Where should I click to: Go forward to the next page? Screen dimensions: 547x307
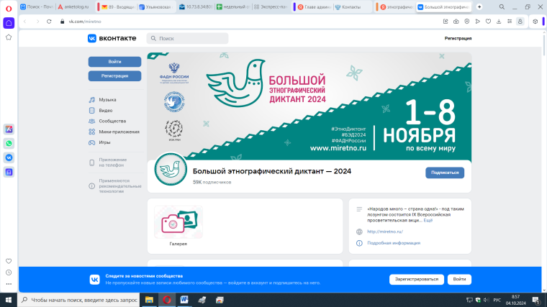click(x=37, y=22)
